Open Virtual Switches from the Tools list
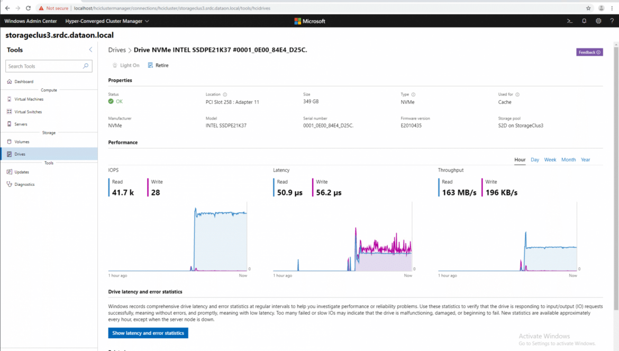619x351 pixels. pos(49,112)
